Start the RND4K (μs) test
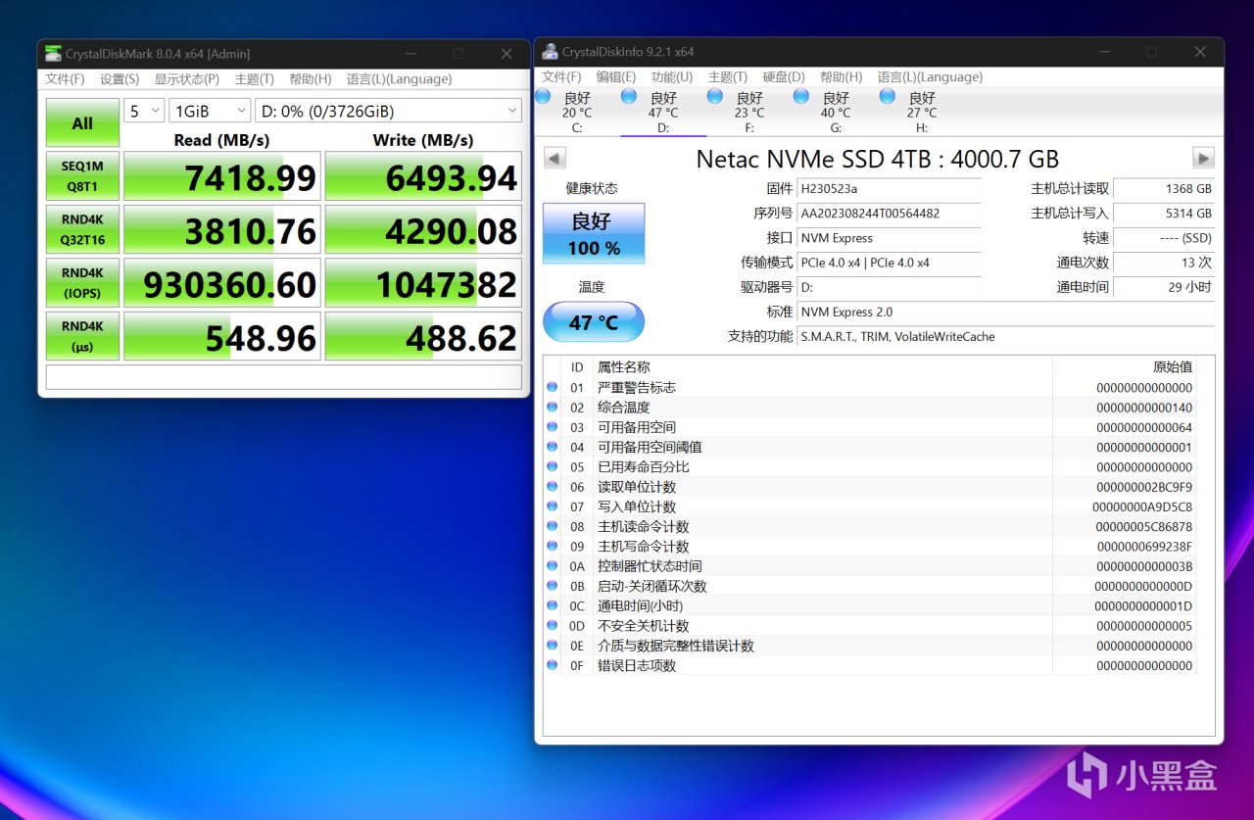The width and height of the screenshot is (1254, 820). [x=82, y=336]
